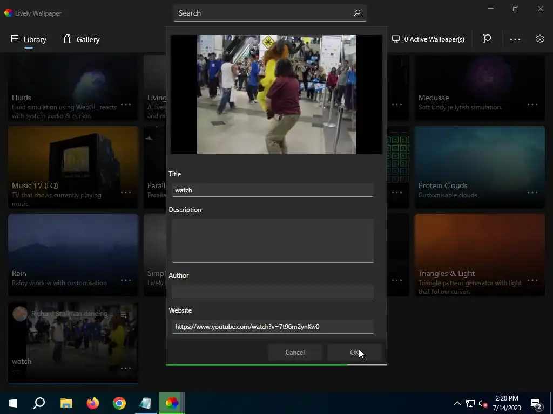553x414 pixels.
Task: Open File Explorer from taskbar
Action: tap(66, 403)
